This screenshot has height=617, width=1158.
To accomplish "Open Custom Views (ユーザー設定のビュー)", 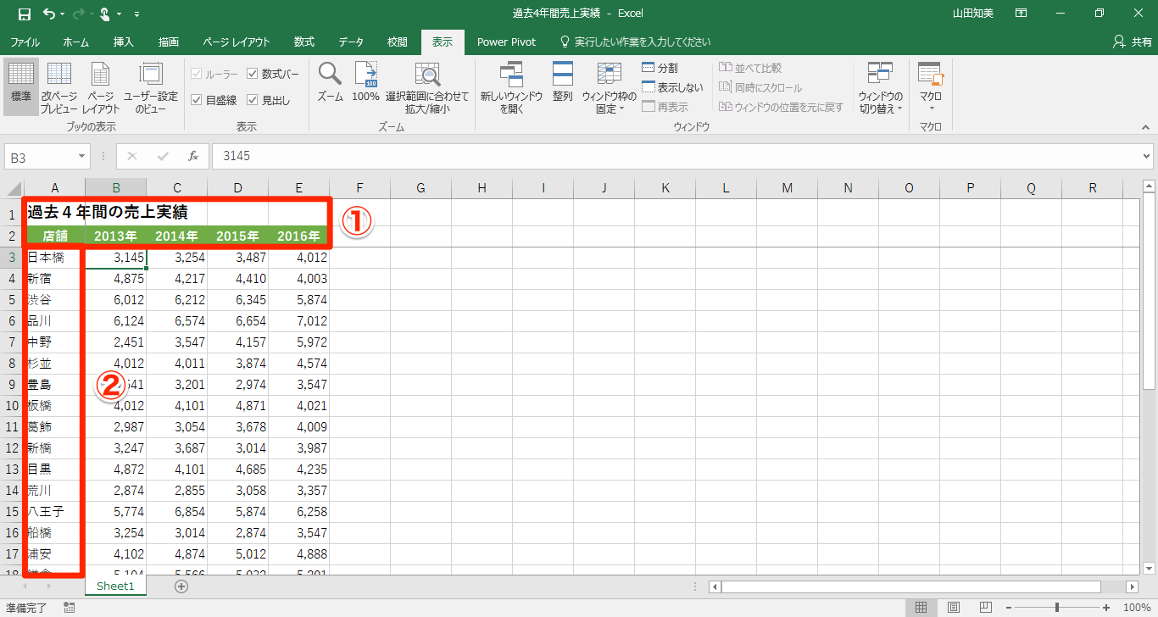I will (151, 88).
